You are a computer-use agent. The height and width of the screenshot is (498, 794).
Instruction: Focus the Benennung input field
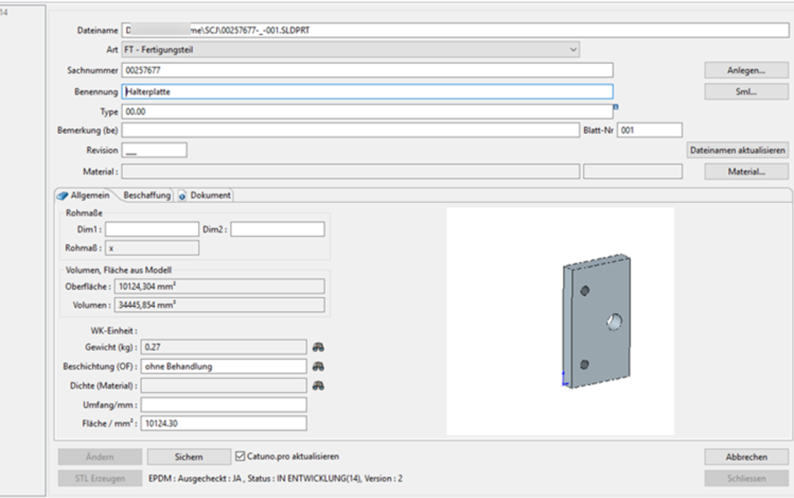pyautogui.click(x=367, y=92)
